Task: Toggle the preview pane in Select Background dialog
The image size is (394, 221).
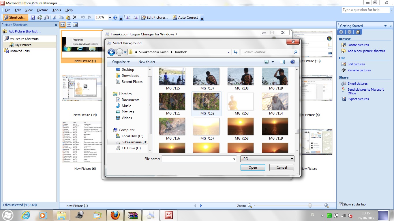Action: pyautogui.click(x=282, y=62)
